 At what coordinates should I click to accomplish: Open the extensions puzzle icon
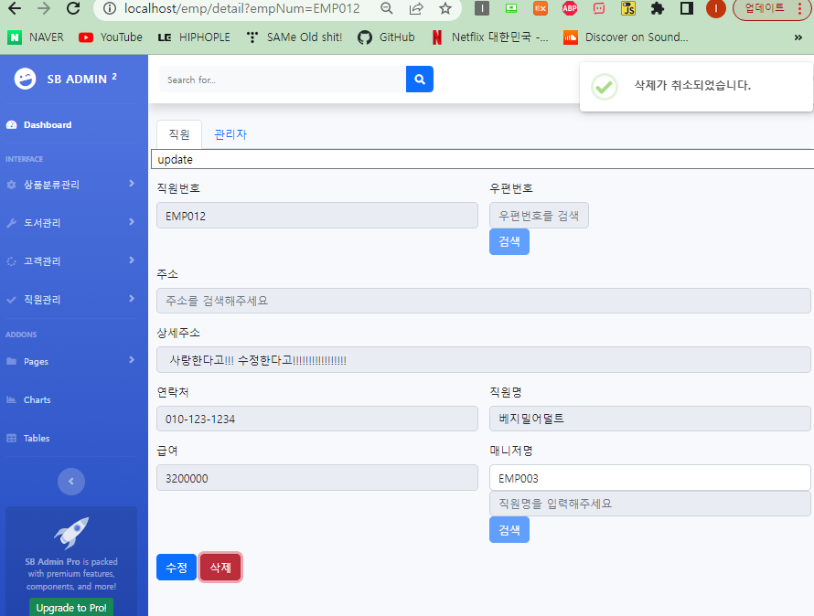(658, 8)
